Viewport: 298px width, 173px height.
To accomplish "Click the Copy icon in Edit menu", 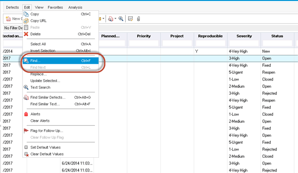I will click(26, 14).
